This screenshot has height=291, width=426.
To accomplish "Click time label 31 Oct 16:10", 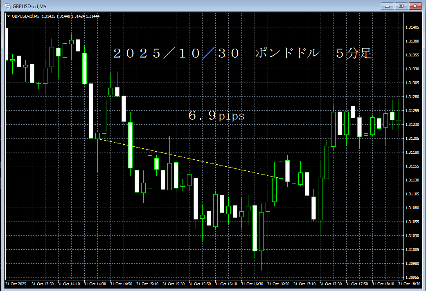I will tap(226, 284).
